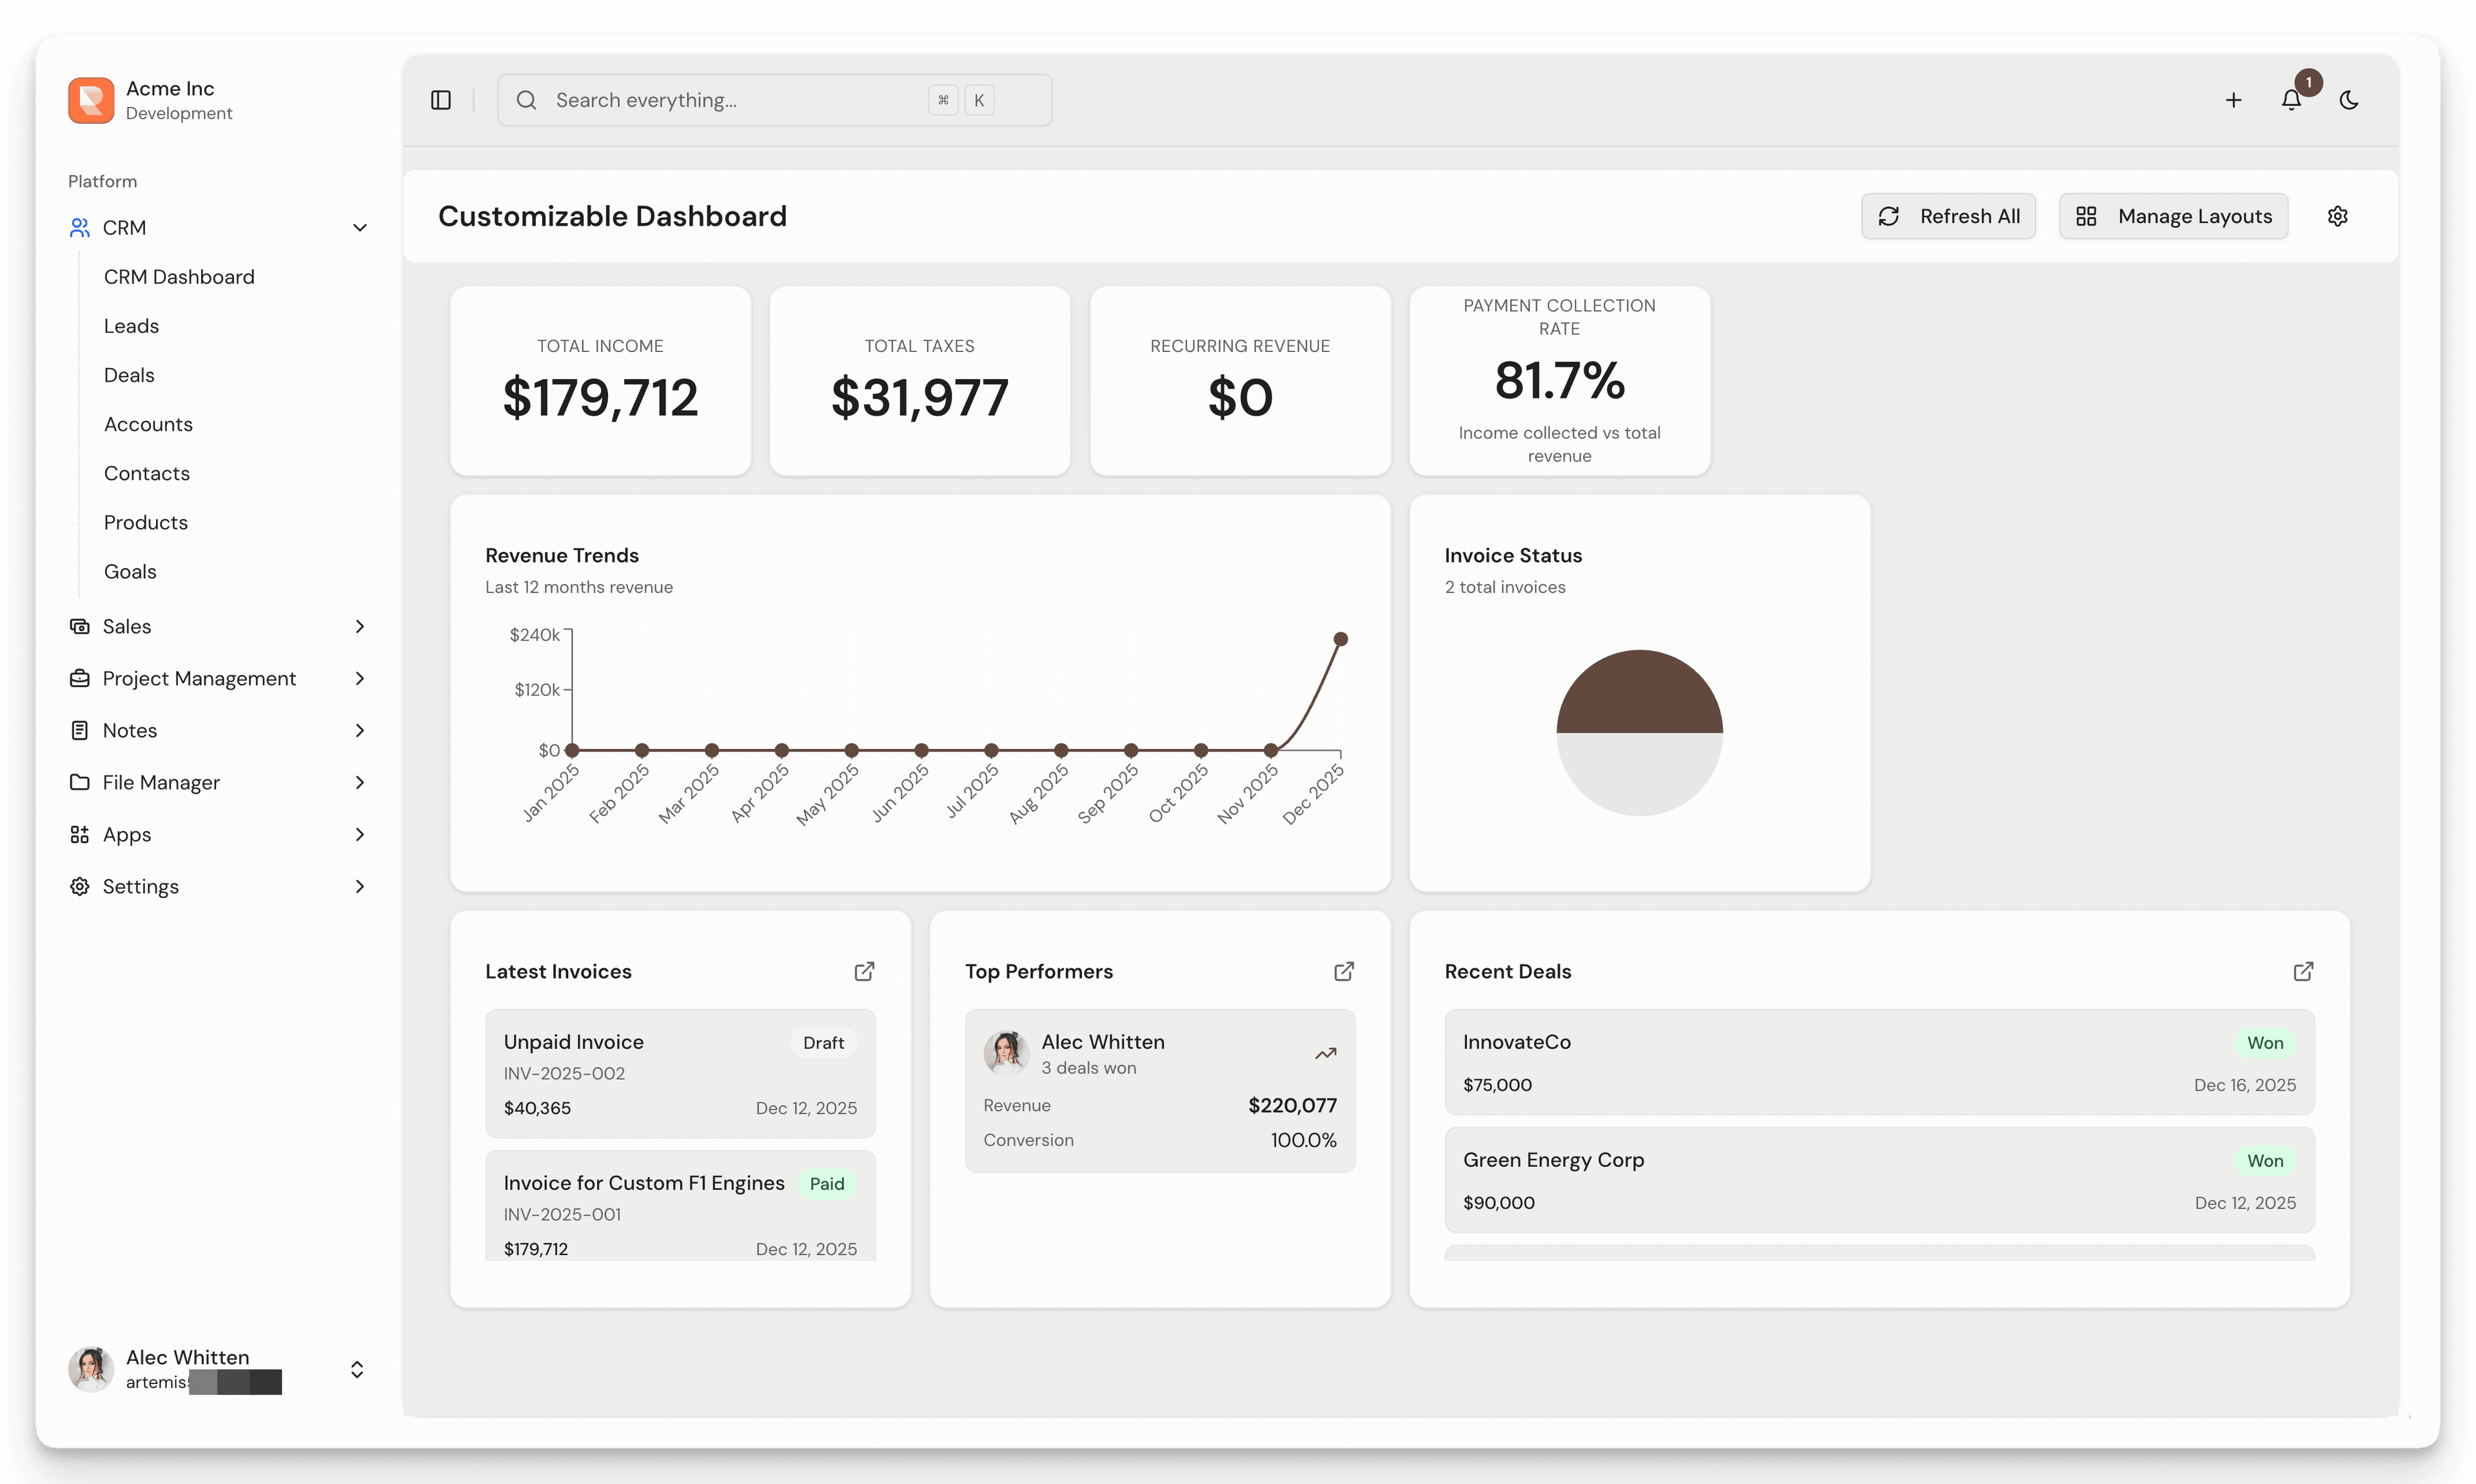
Task: Select Leads in the sidebar
Action: 131,325
